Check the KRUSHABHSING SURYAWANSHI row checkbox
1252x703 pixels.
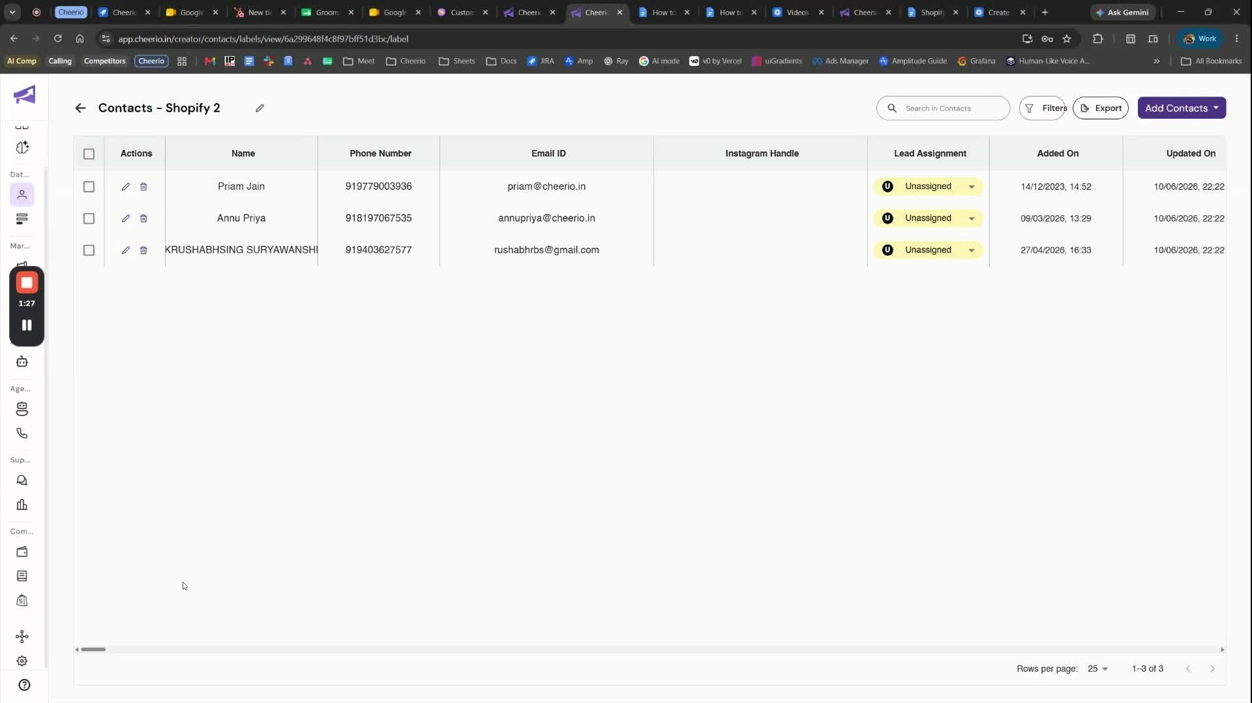pyautogui.click(x=89, y=250)
